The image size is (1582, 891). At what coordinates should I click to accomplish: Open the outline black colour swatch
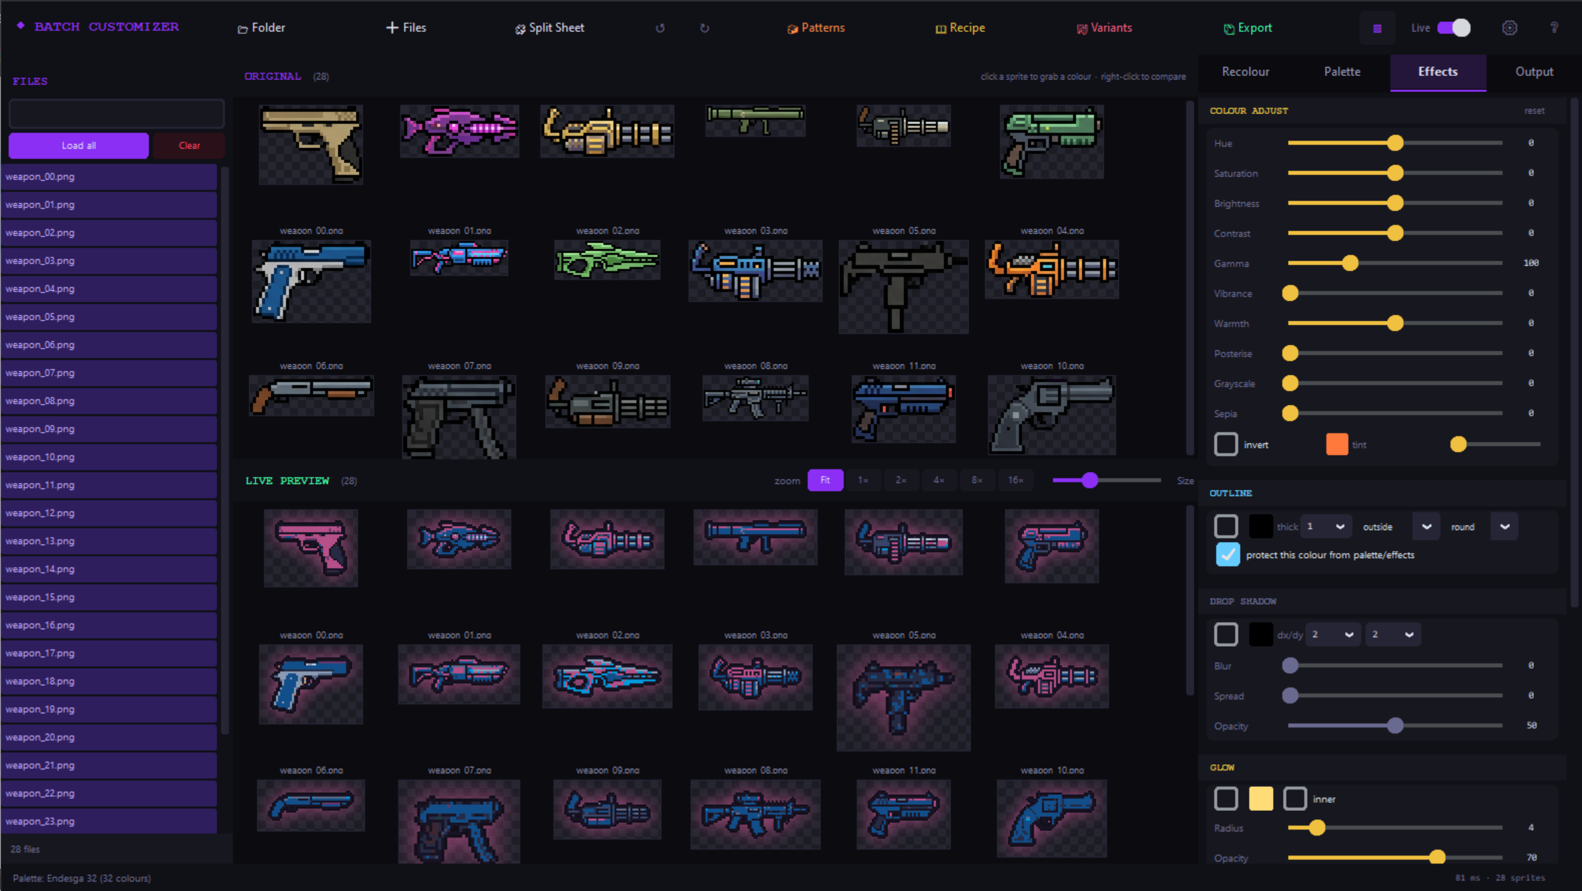click(1261, 527)
